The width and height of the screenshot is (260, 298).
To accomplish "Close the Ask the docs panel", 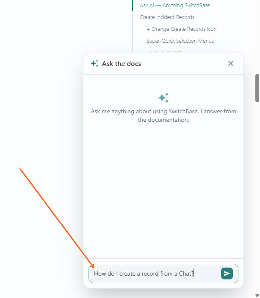I will (231, 63).
